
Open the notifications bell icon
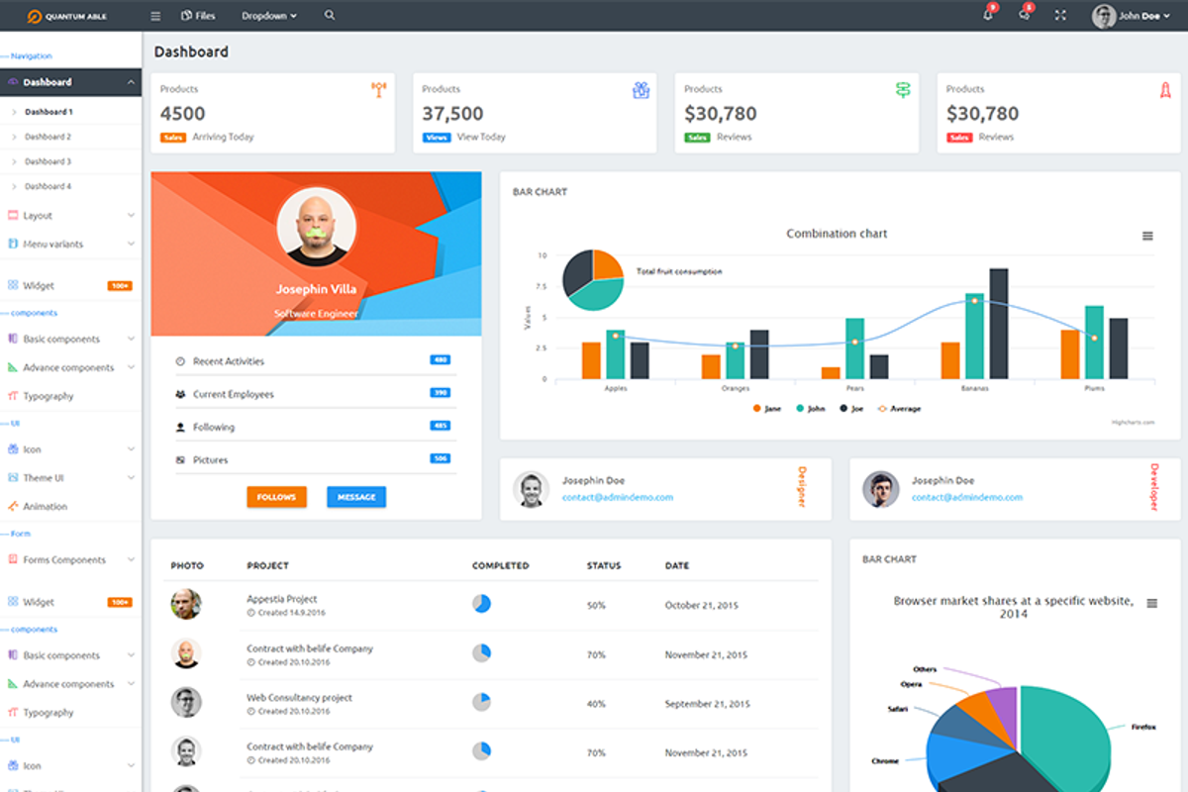tap(988, 15)
